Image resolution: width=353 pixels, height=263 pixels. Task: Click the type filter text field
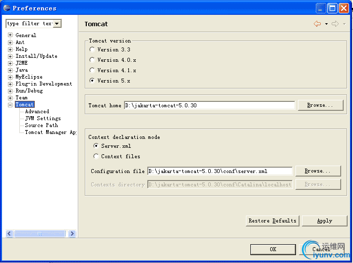click(x=30, y=23)
